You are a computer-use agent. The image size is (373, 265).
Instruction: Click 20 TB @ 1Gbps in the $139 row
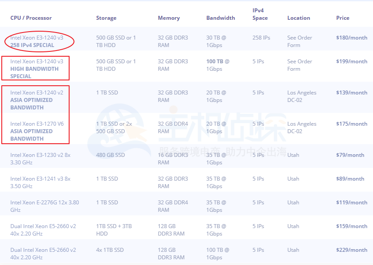216,96
